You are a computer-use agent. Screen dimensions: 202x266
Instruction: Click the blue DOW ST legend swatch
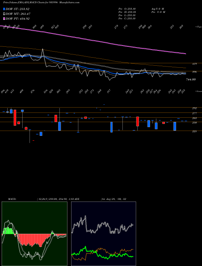(4, 9)
